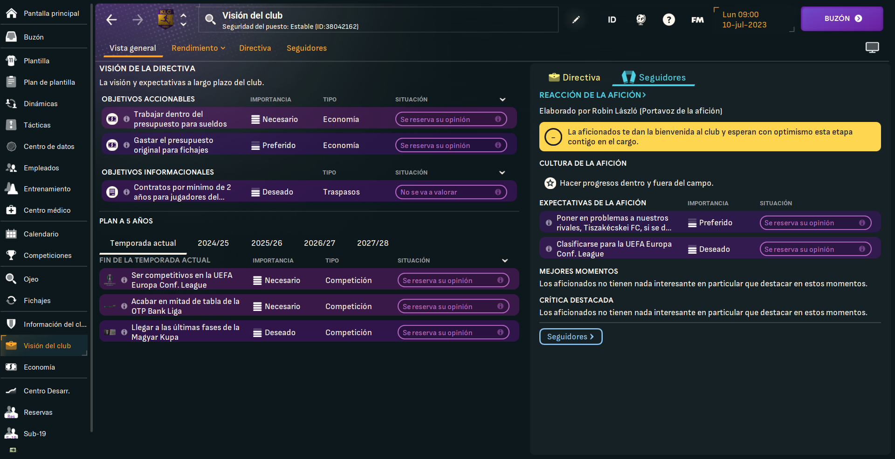
Task: Click the pencil edit icon
Action: [576, 20]
